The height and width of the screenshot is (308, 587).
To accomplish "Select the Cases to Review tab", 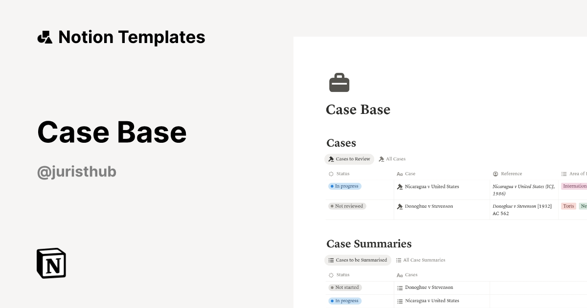I will [x=349, y=159].
